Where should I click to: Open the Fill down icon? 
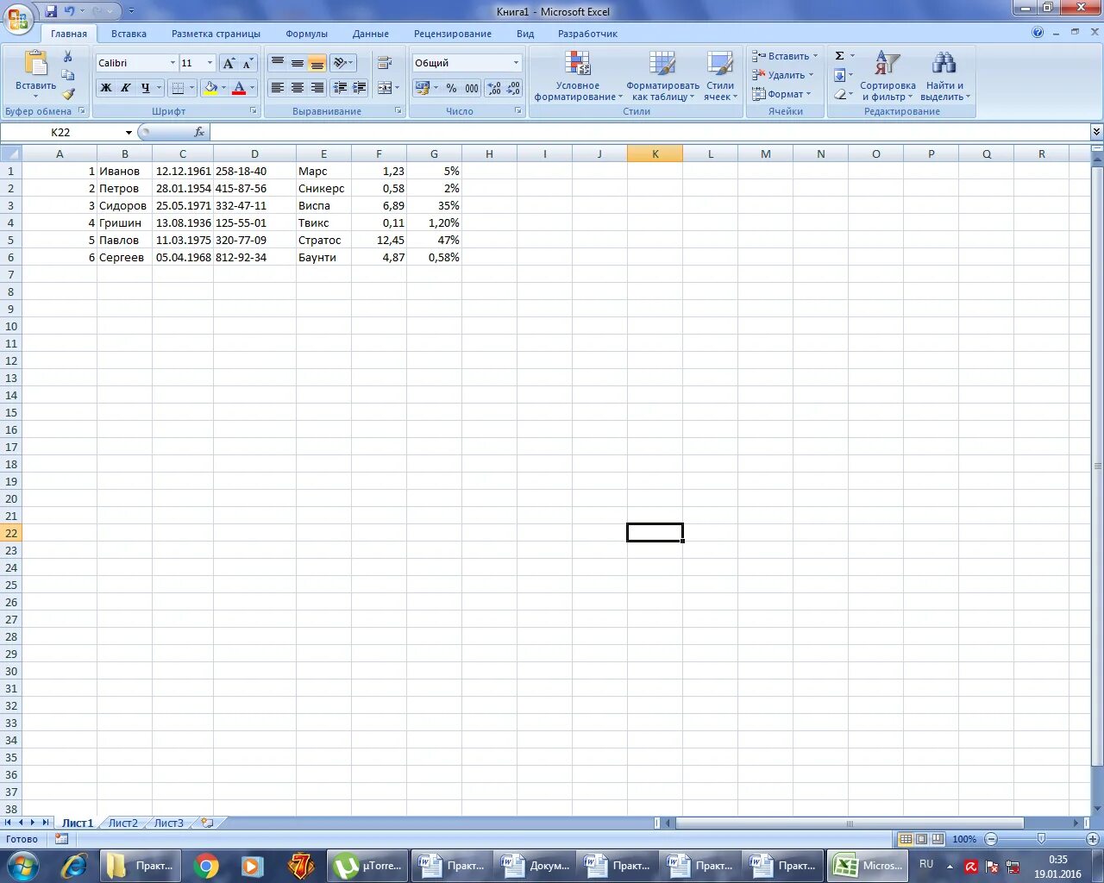[839, 75]
